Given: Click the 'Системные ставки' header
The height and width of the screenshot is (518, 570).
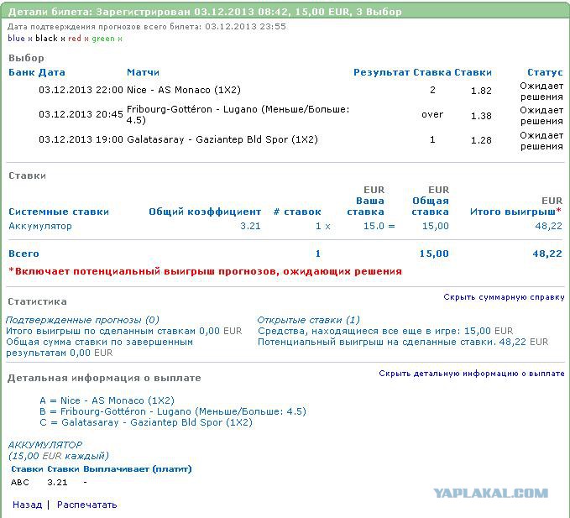Looking at the screenshot, I should tap(59, 212).
